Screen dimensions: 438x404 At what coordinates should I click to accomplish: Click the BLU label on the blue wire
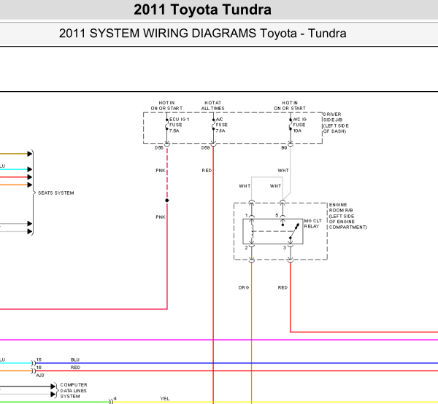click(75, 360)
